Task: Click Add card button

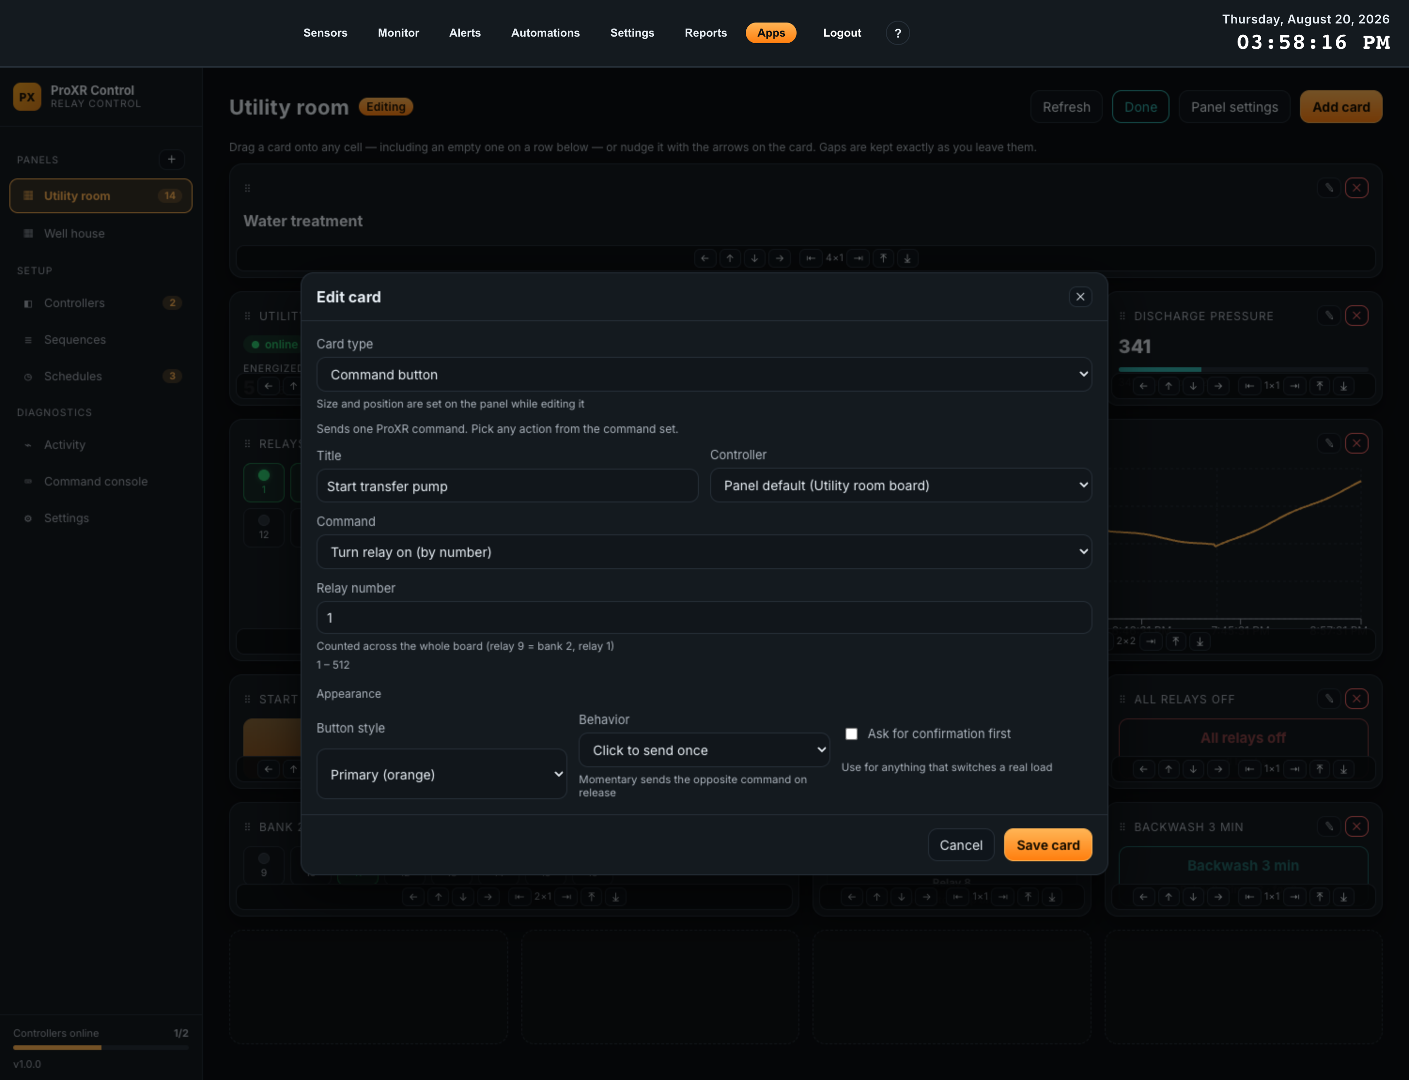Action: [x=1341, y=107]
